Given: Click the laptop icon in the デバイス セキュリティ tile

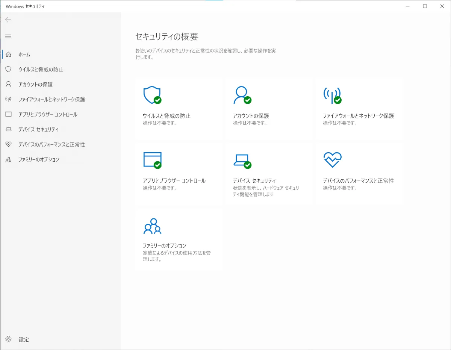Looking at the screenshot, I should tap(241, 160).
